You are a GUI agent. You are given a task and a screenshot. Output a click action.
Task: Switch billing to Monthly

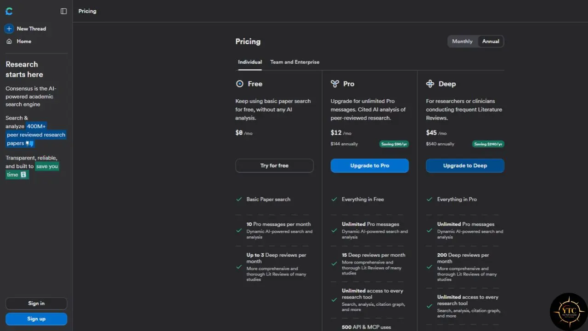coord(462,41)
